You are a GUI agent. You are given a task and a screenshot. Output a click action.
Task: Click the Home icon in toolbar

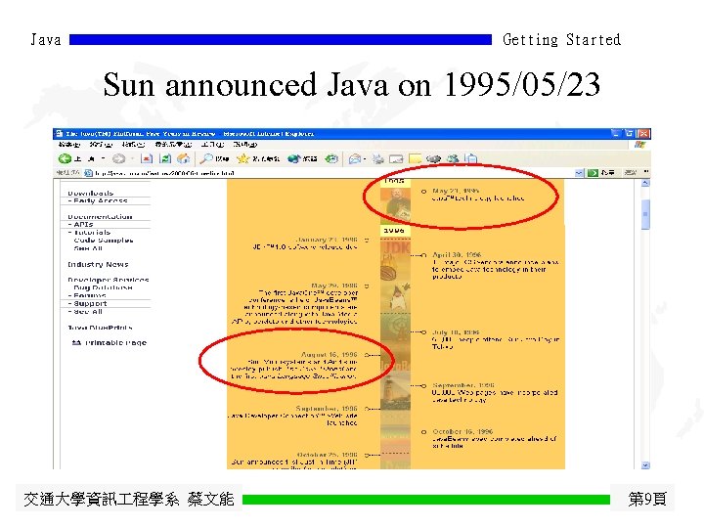[183, 158]
